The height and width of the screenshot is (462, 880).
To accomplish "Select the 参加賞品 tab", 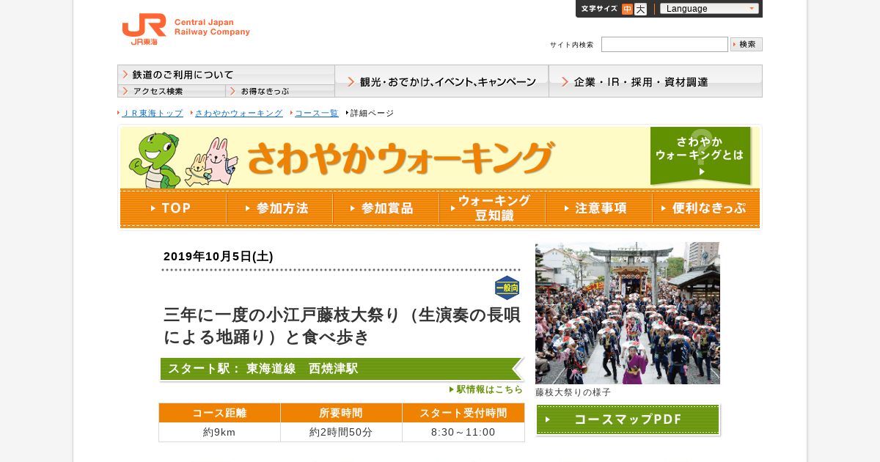I will click(x=386, y=208).
